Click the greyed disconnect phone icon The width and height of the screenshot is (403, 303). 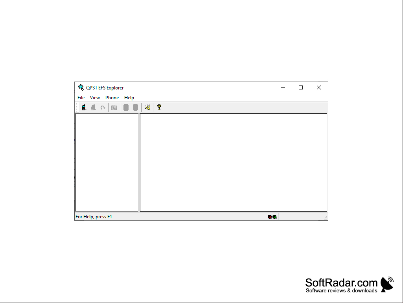[x=93, y=108]
